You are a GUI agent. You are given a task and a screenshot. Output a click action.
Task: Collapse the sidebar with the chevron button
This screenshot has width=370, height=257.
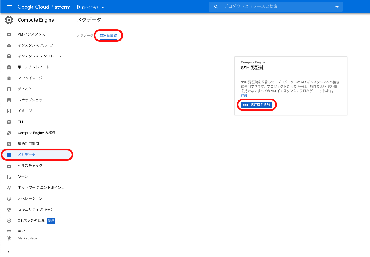8,252
